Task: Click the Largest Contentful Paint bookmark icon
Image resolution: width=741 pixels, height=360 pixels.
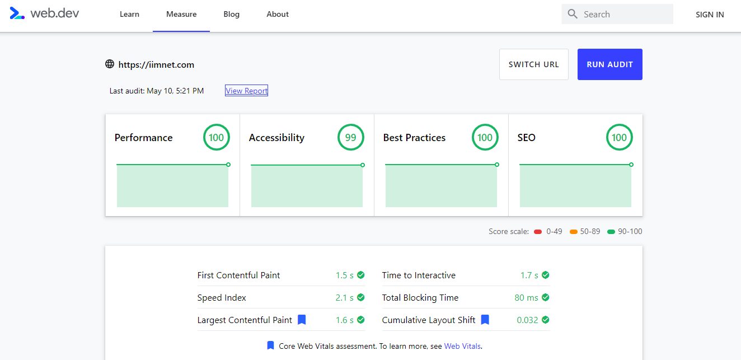Action: [x=302, y=320]
